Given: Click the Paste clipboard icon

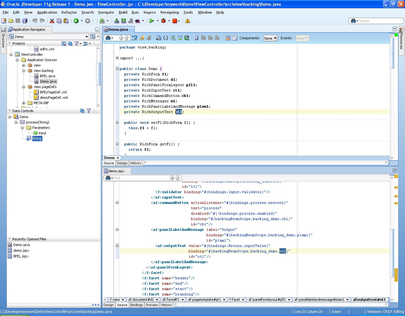Looking at the screenshot, I should tap(66, 21).
